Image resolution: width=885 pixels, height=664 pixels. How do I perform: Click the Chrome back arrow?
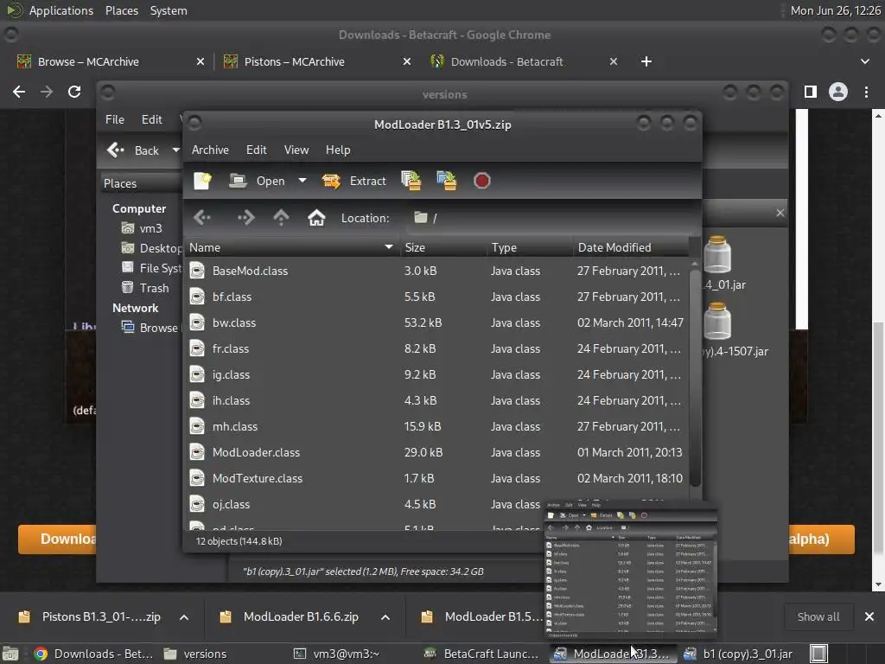tap(19, 92)
